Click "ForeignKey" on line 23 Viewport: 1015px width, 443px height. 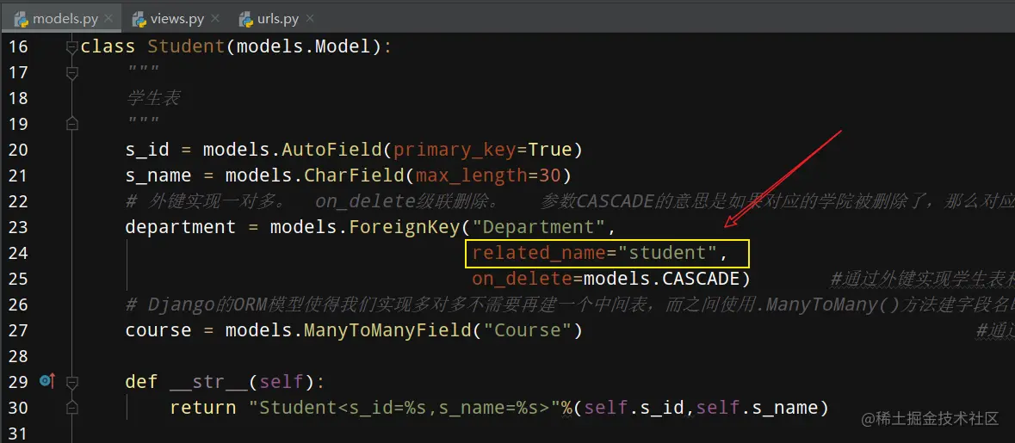click(x=403, y=227)
